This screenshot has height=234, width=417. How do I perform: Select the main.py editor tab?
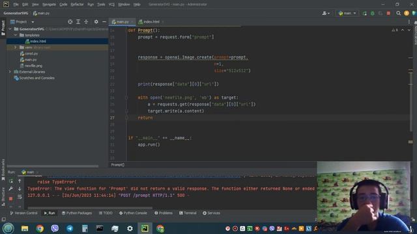point(122,21)
